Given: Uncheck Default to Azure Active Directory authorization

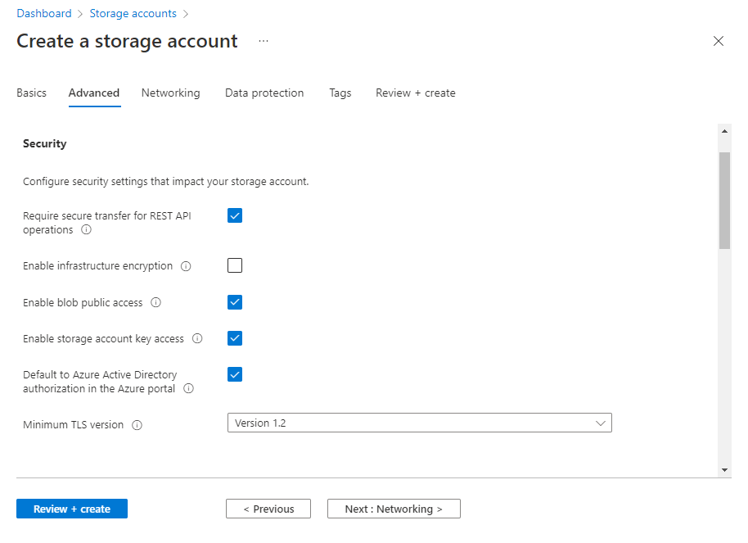Looking at the screenshot, I should [235, 374].
